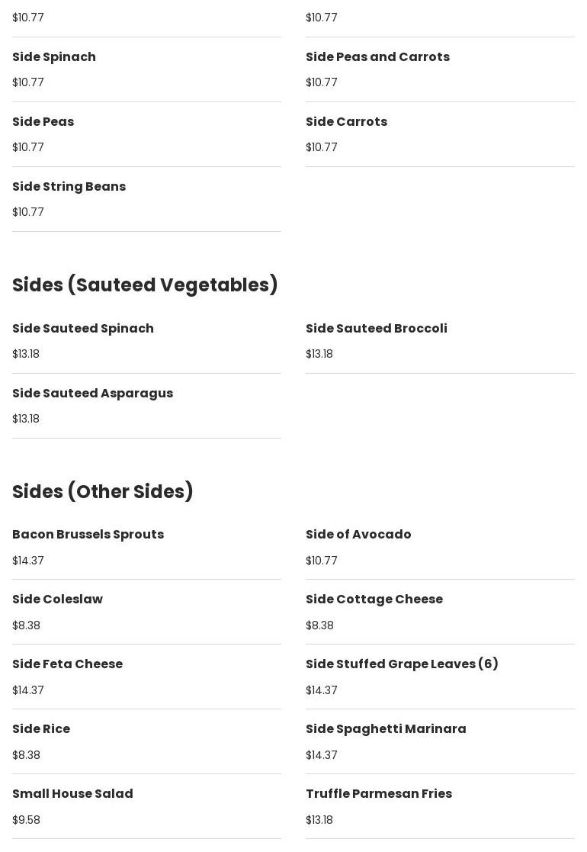Select Side Spaghetti Marinara
Screen dimensions: 587x852
click(386, 729)
